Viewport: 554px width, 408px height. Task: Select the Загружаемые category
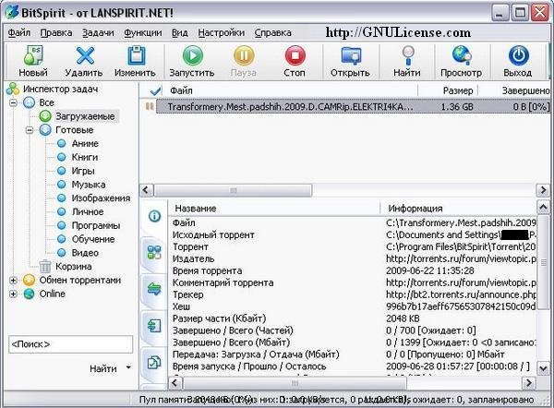[85, 116]
